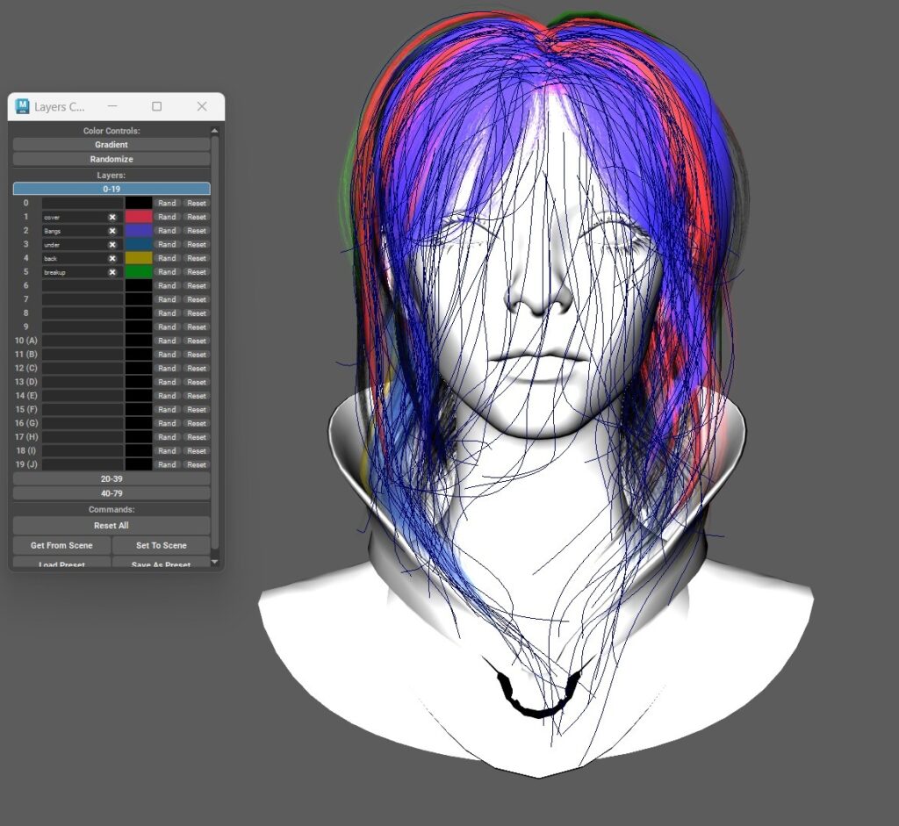
Task: Clear the "back" layer name using its X icon
Action: click(x=111, y=257)
